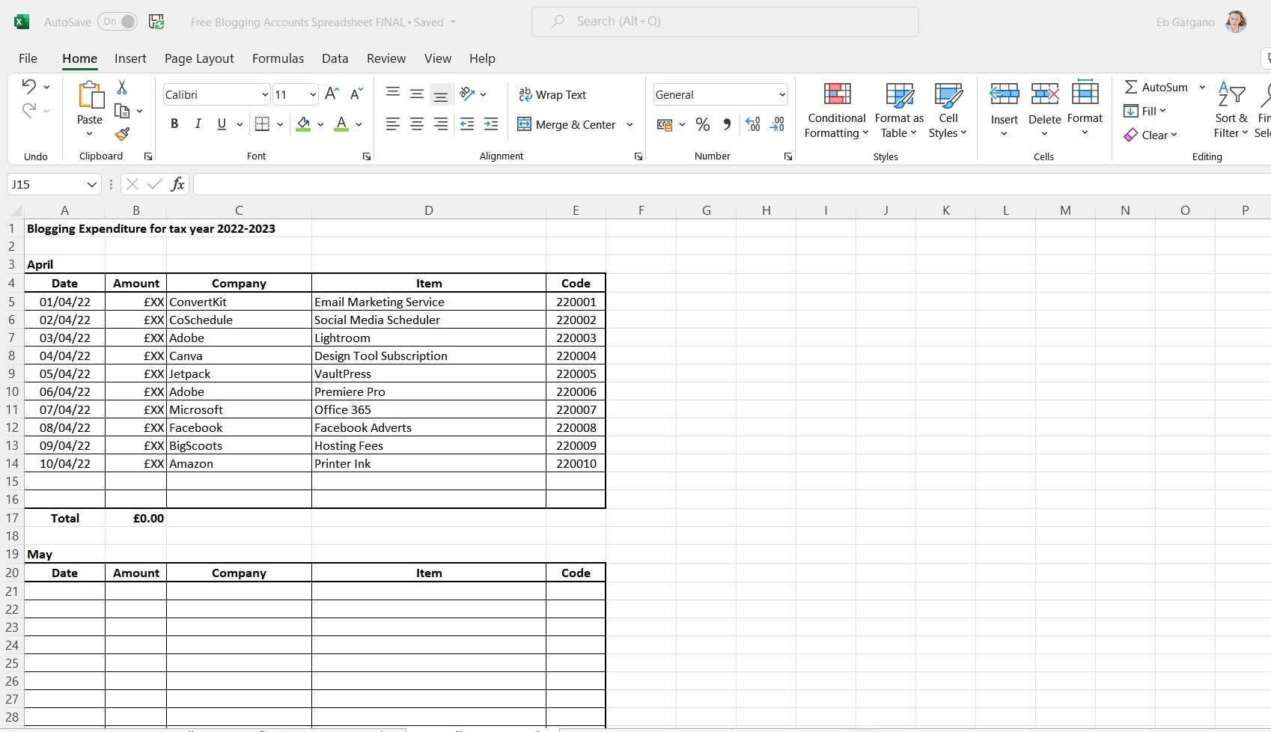Viewport: 1271px width, 732px height.
Task: Click Merge & Center button
Action: [x=567, y=124]
